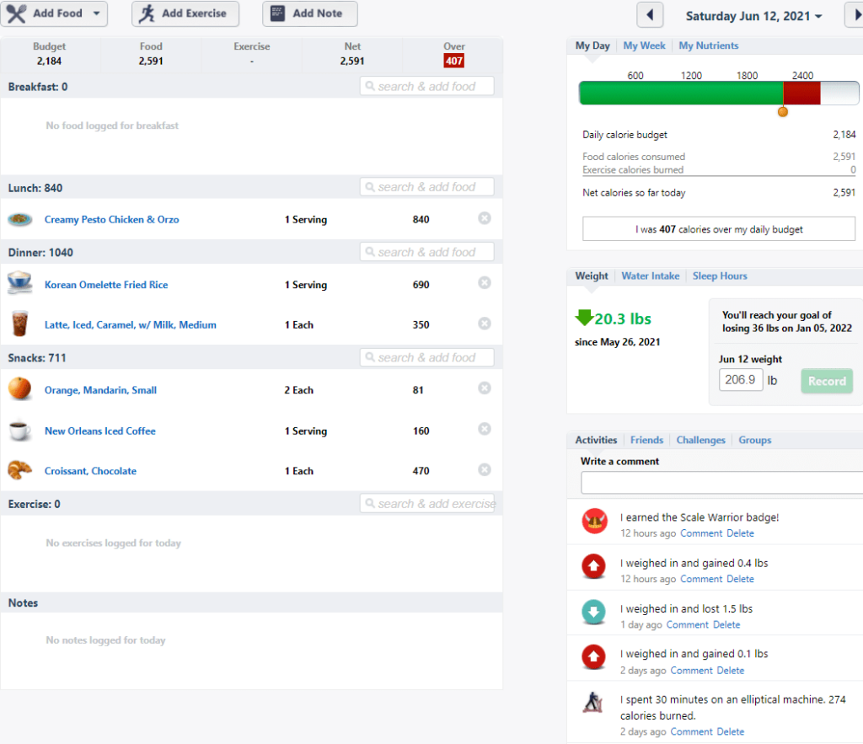Remove Creamy Pesto Chicken & Orzo entry
This screenshot has width=863, height=744.
point(485,218)
